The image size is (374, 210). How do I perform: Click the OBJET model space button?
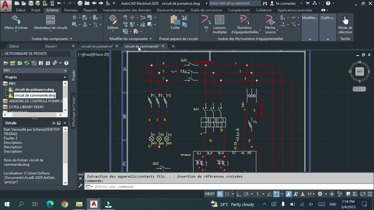click(x=210, y=194)
